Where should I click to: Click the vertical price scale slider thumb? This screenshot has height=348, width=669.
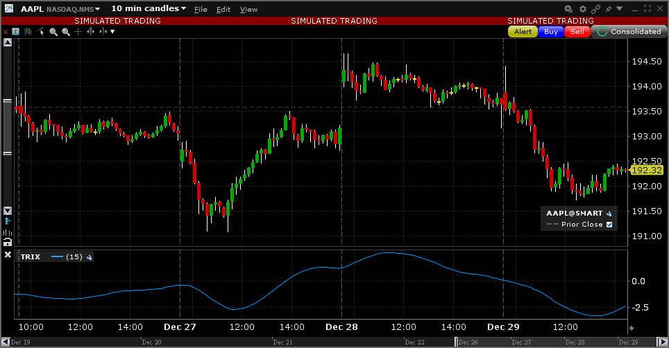pyautogui.click(x=7, y=128)
